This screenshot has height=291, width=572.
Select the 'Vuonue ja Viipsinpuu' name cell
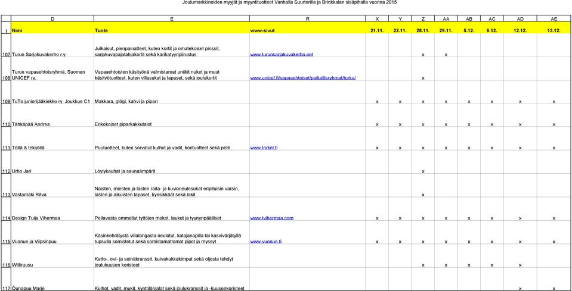coord(52,233)
